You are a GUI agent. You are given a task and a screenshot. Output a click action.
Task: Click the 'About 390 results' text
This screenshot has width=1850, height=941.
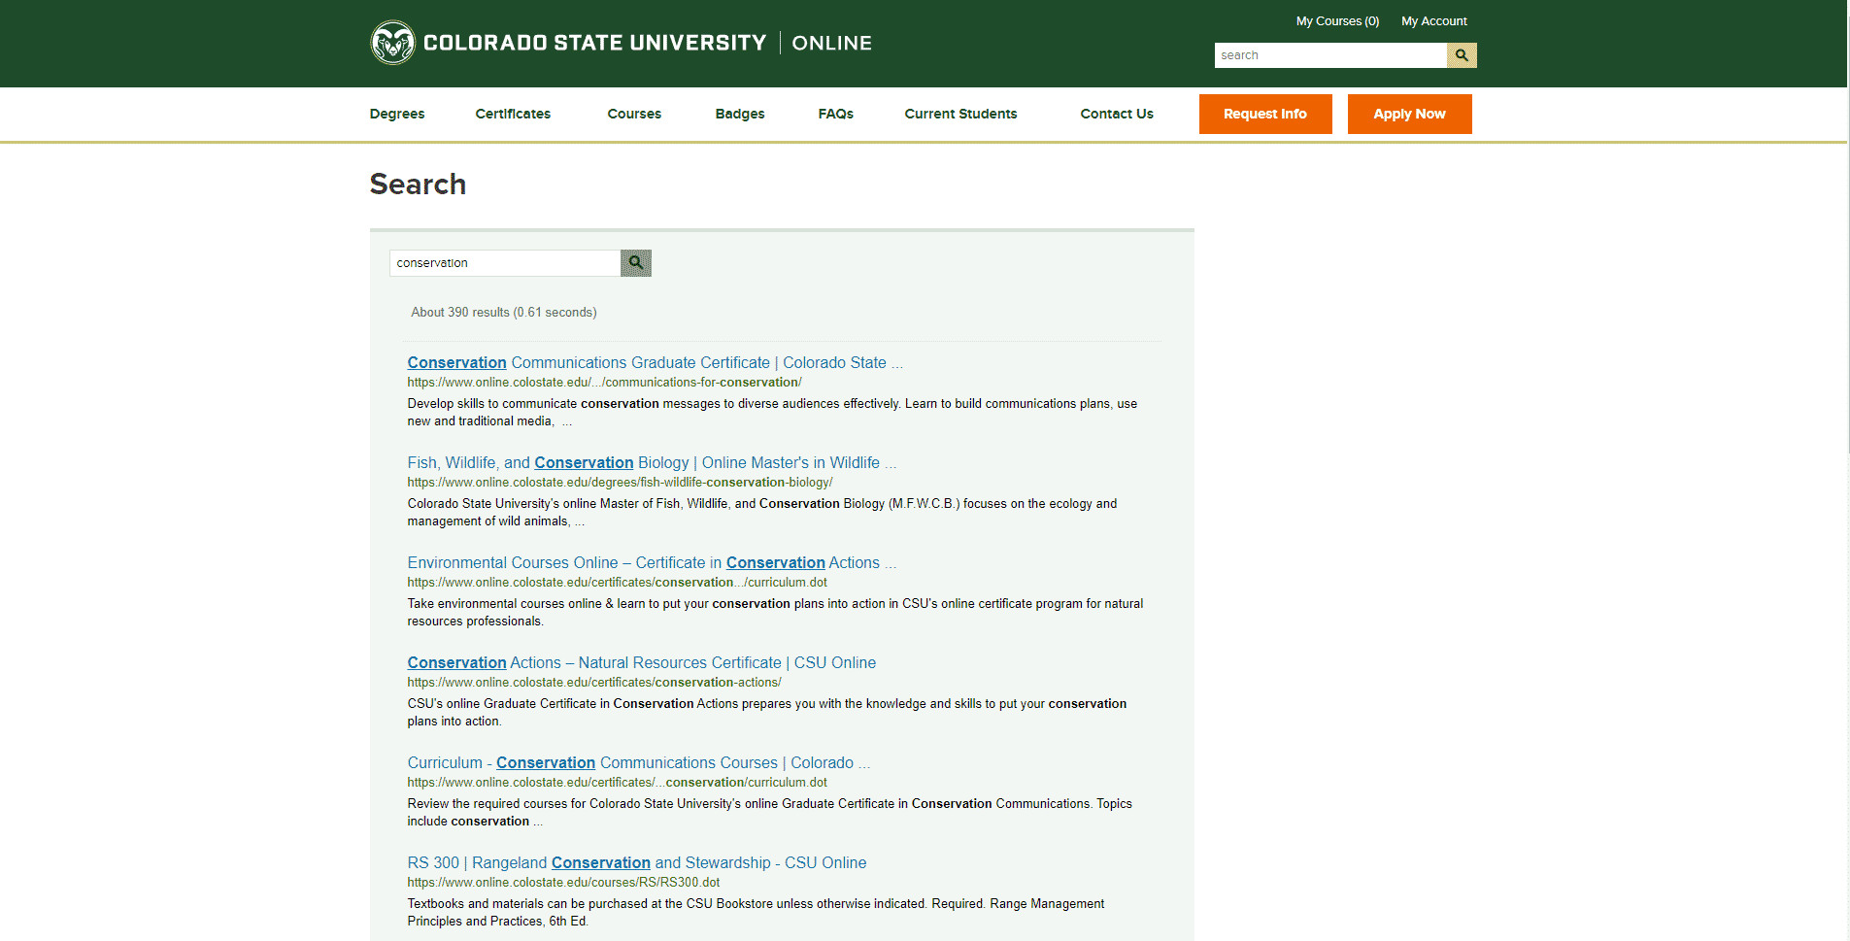tap(503, 313)
